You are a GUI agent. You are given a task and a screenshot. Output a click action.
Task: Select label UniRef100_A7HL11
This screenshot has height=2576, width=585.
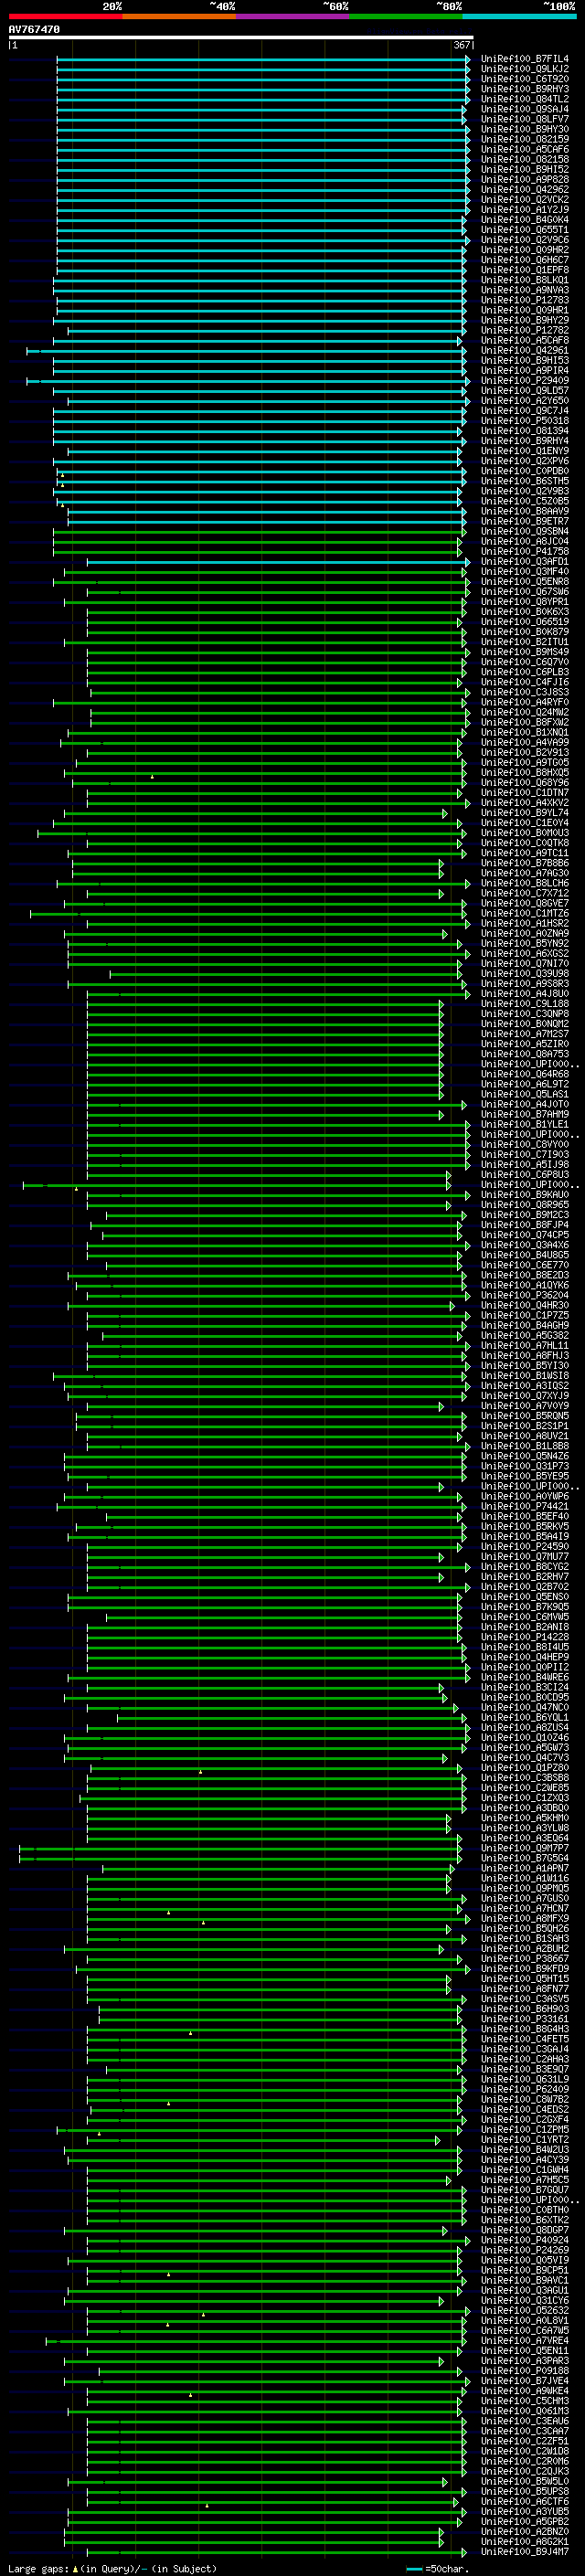525,1345
